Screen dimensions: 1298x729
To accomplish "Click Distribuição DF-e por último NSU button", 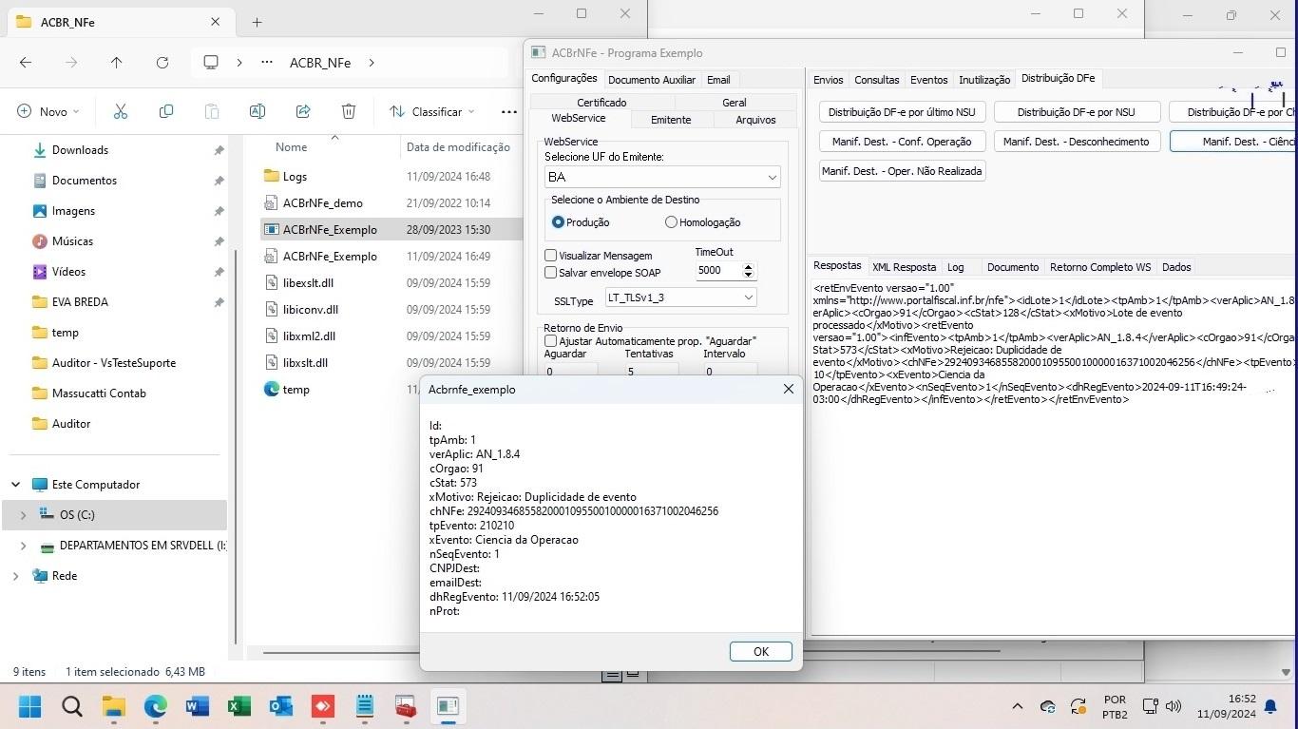I will [x=903, y=112].
